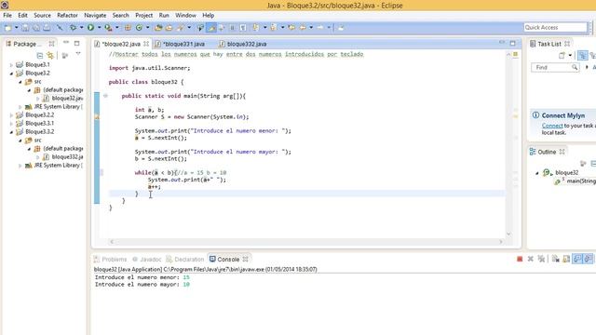This screenshot has width=596, height=335.
Task: Switch to the bloque331.java editor tab
Action: point(180,44)
